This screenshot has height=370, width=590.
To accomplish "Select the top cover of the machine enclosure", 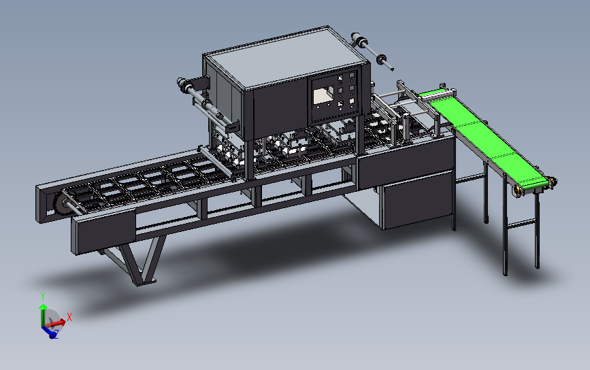I will (x=286, y=57).
